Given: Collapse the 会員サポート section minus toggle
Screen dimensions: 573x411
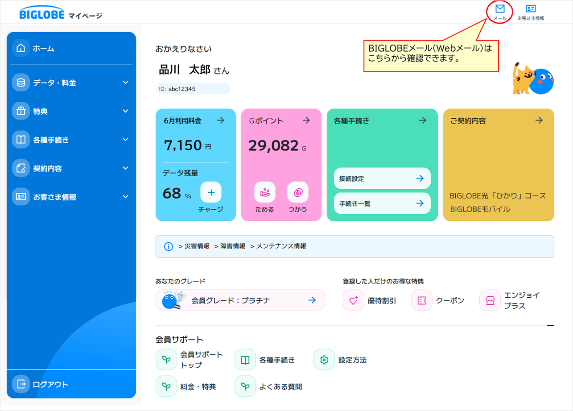Looking at the screenshot, I should point(551,326).
